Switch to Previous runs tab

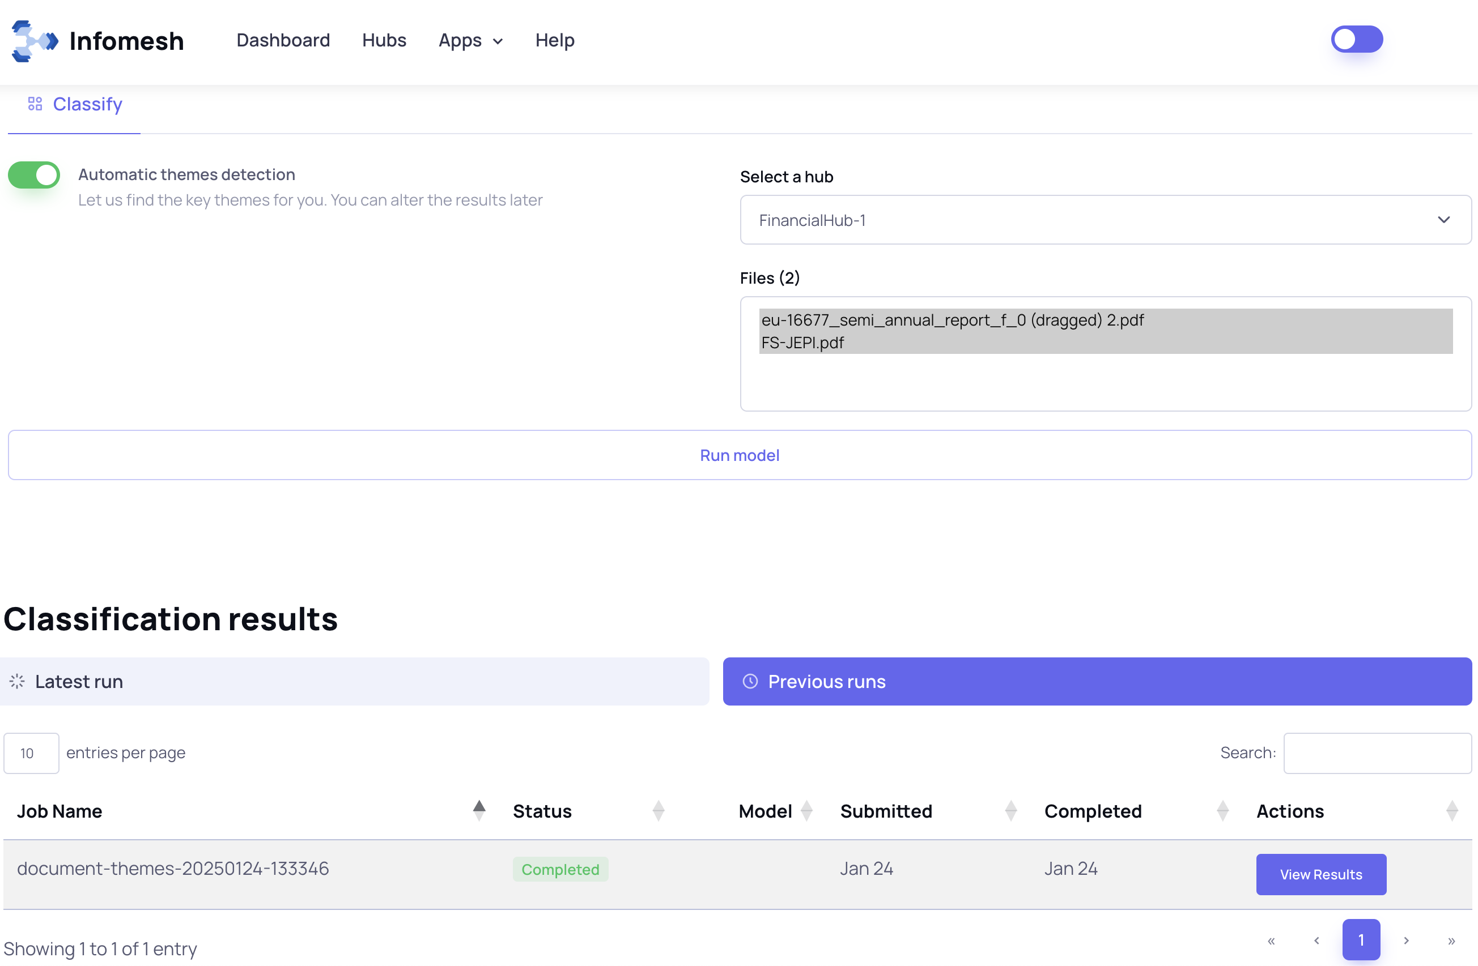point(1097,681)
